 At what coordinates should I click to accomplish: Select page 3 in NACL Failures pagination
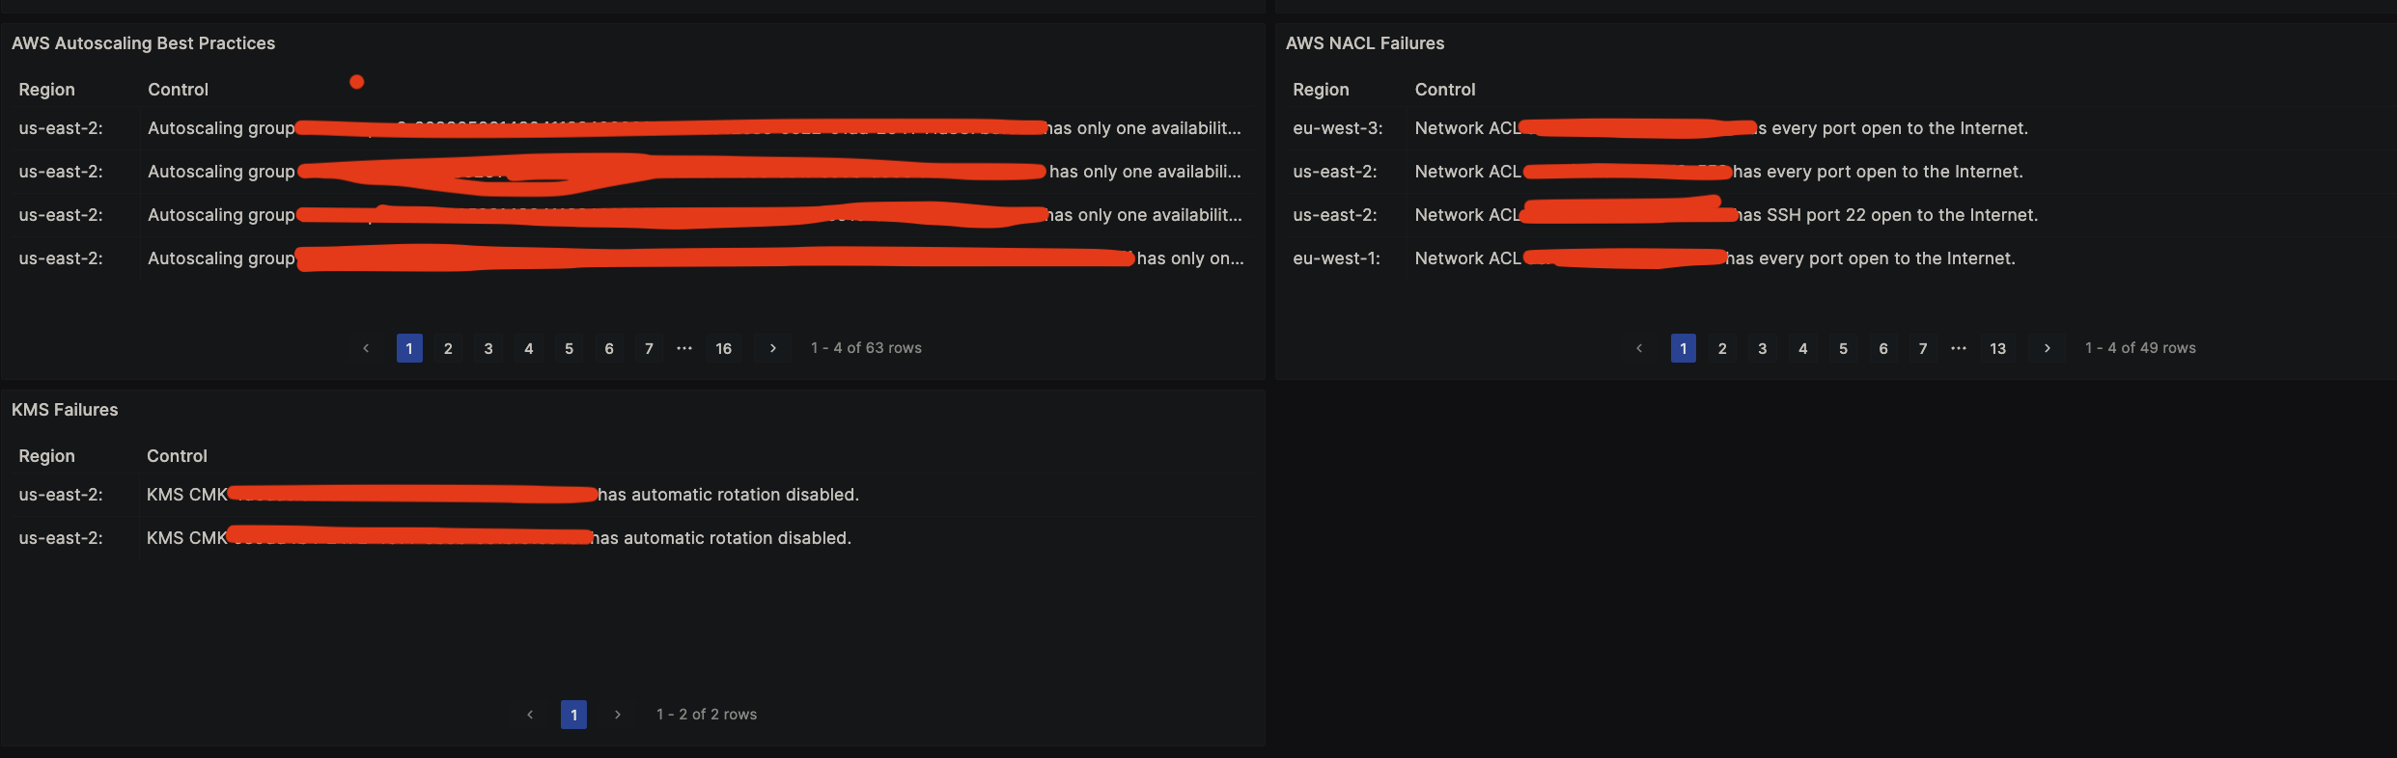click(x=1762, y=348)
